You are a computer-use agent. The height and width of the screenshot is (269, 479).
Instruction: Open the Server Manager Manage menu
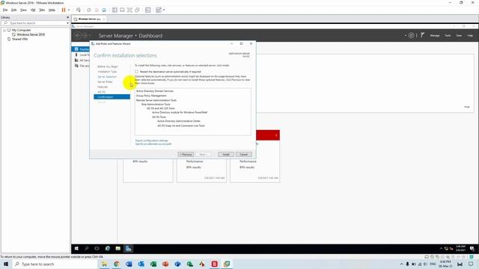[x=435, y=36]
